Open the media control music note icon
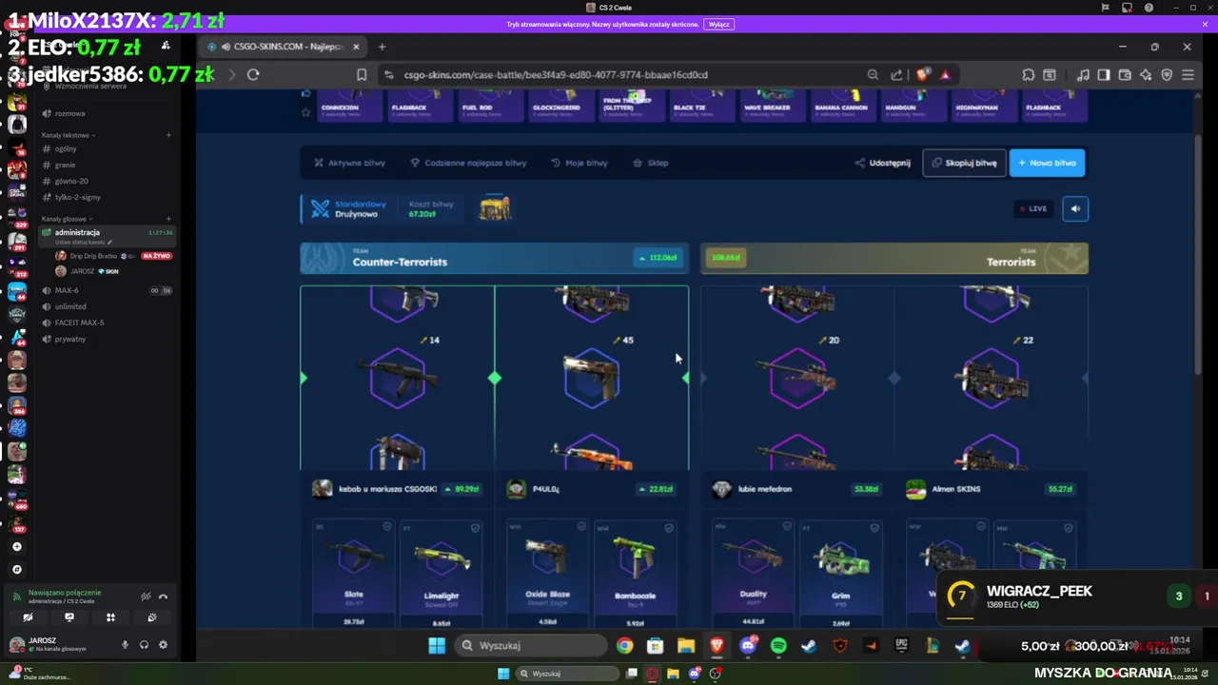The width and height of the screenshot is (1218, 685). click(1083, 74)
